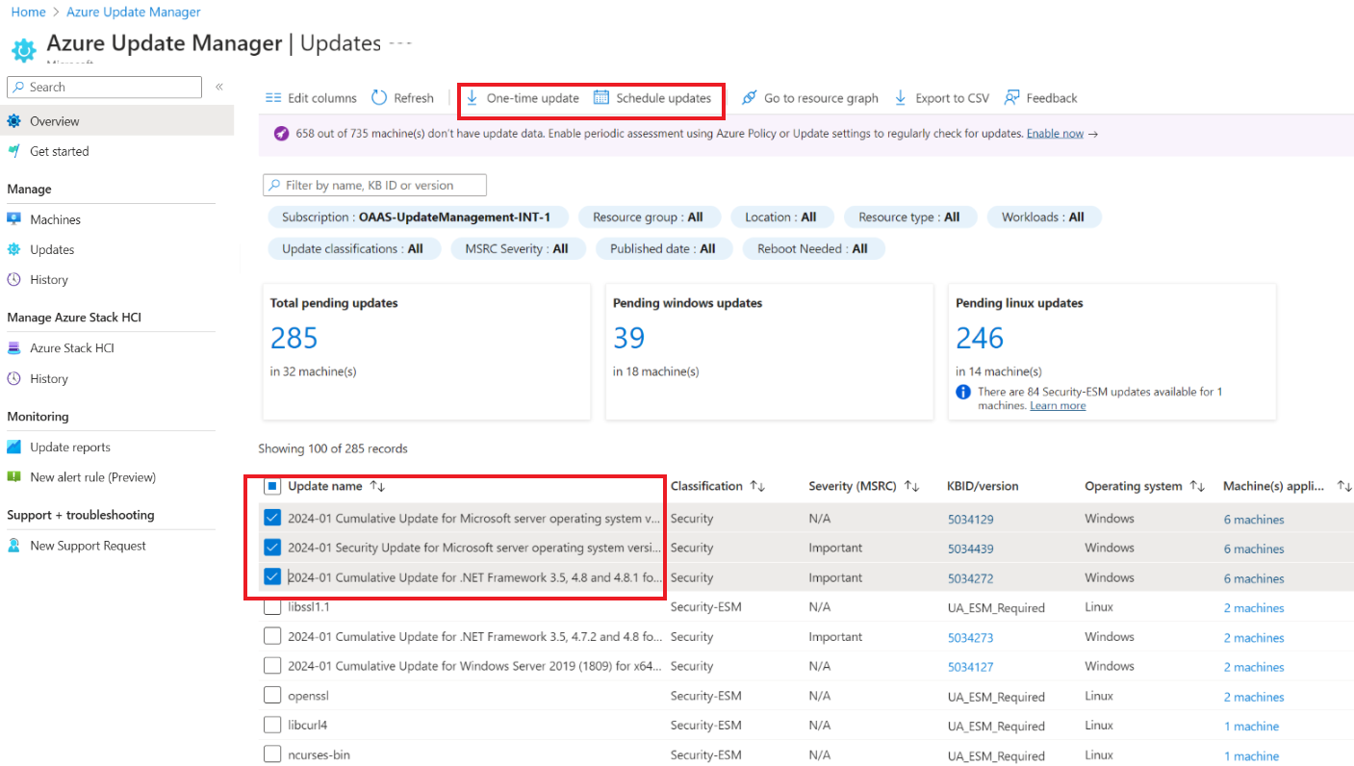Open the MSRC Severity filter
Image resolution: width=1354 pixels, height=766 pixels.
tap(517, 248)
